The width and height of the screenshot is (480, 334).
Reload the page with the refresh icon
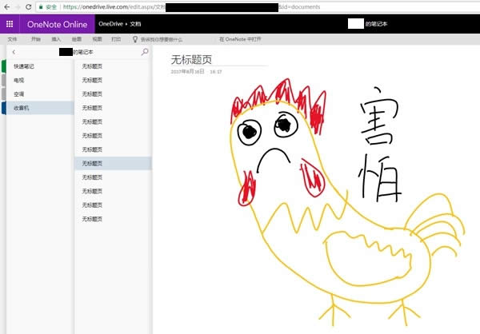[x=28, y=6]
